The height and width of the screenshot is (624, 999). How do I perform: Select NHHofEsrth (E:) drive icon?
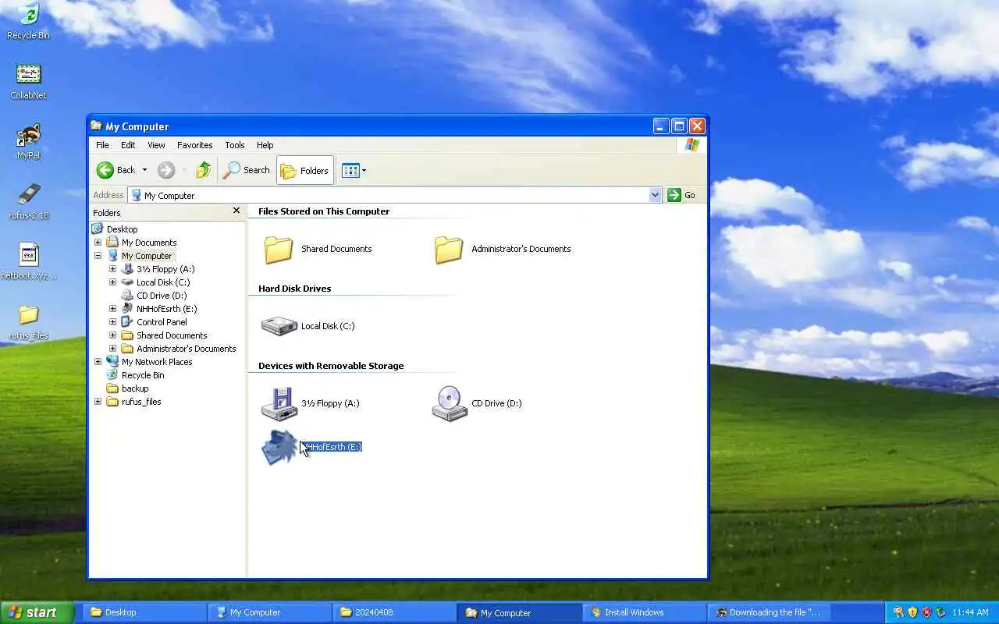pos(279,447)
